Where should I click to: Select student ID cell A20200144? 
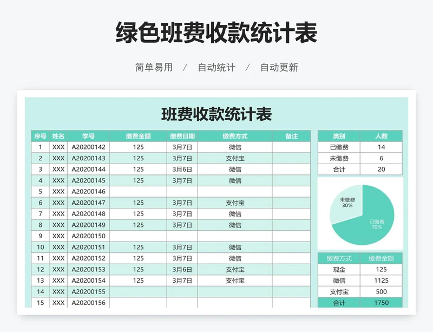[x=88, y=169]
